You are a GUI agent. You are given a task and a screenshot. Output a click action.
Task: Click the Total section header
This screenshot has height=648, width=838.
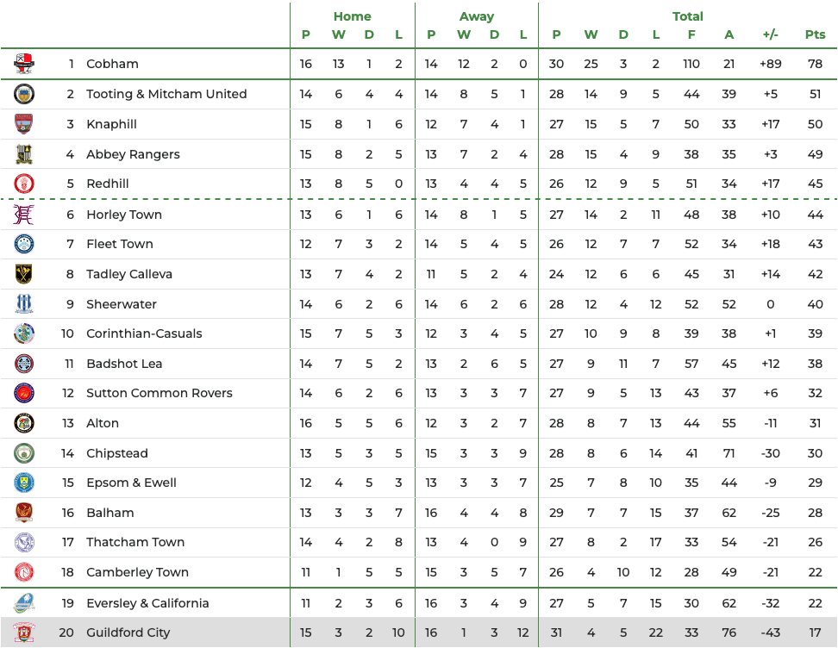[687, 16]
